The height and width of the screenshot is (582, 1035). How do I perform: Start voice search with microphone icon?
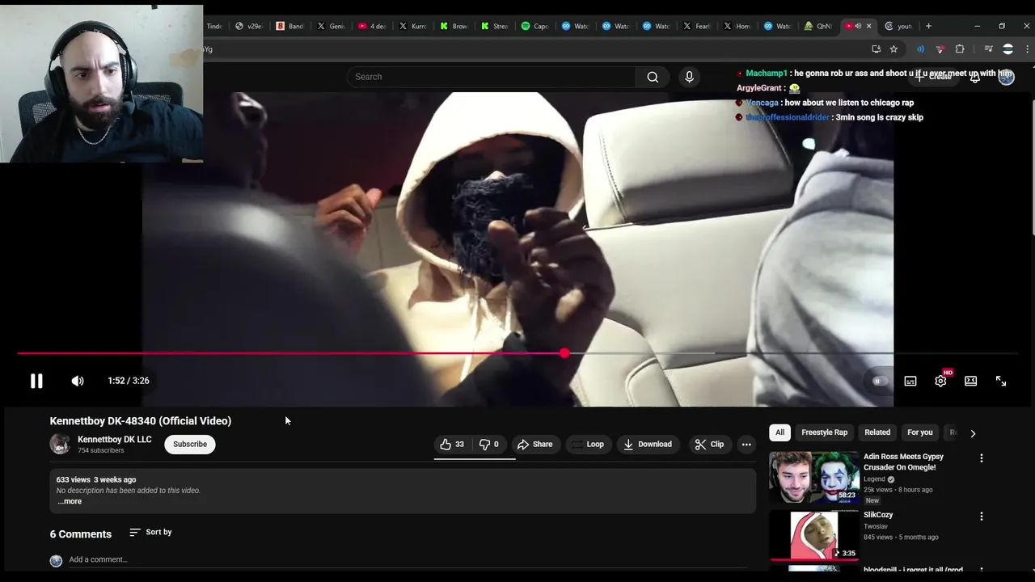[689, 77]
